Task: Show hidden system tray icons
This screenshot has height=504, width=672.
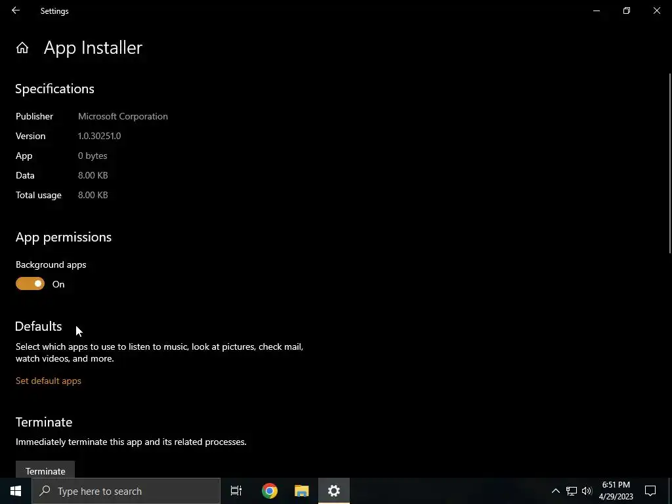Action: point(555,491)
